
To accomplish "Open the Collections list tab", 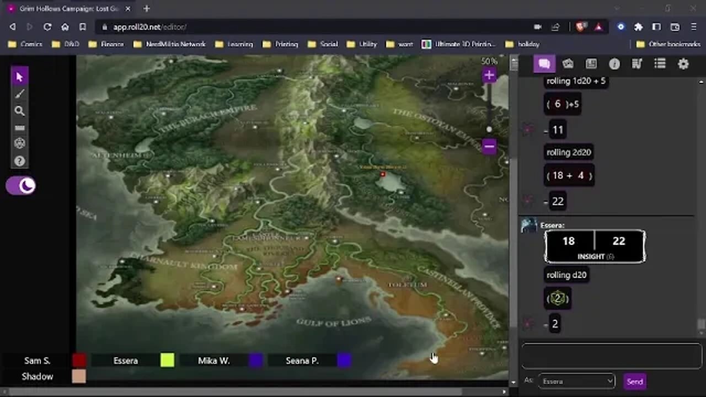I will pos(660,64).
